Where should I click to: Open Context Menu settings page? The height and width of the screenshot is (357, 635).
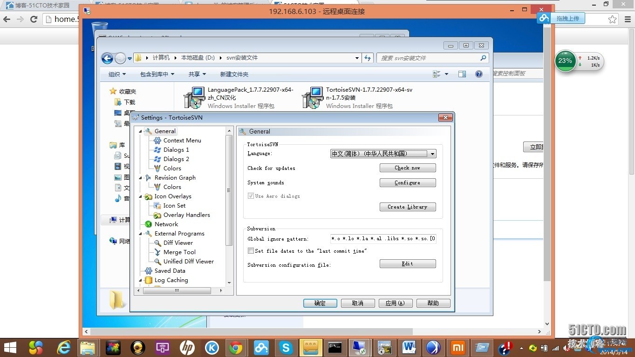coord(182,141)
